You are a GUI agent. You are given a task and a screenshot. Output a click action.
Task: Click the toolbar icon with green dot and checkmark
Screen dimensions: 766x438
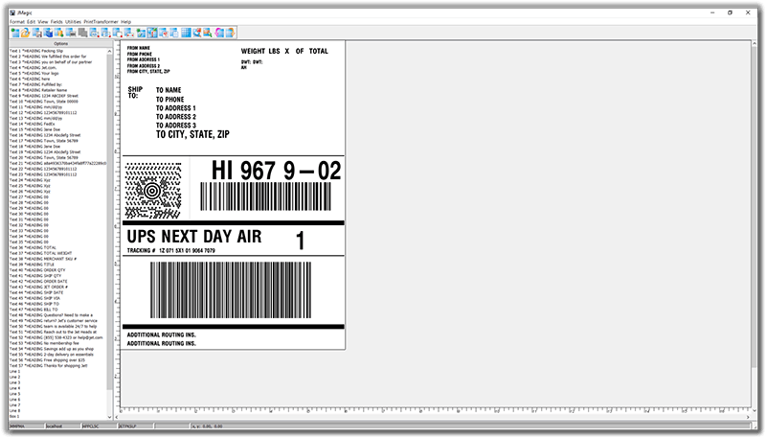click(x=141, y=33)
